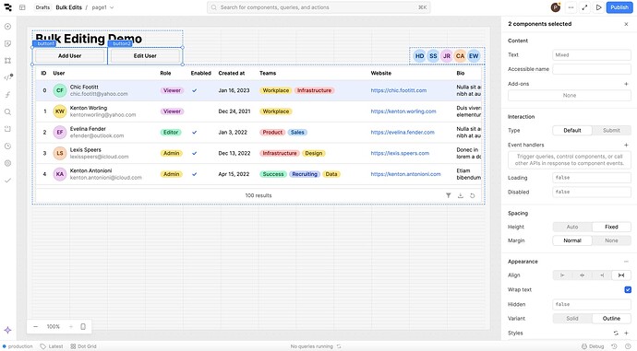This screenshot has height=351, width=637.
Task: Click the reset styles icon next to Styles
Action: [x=616, y=333]
